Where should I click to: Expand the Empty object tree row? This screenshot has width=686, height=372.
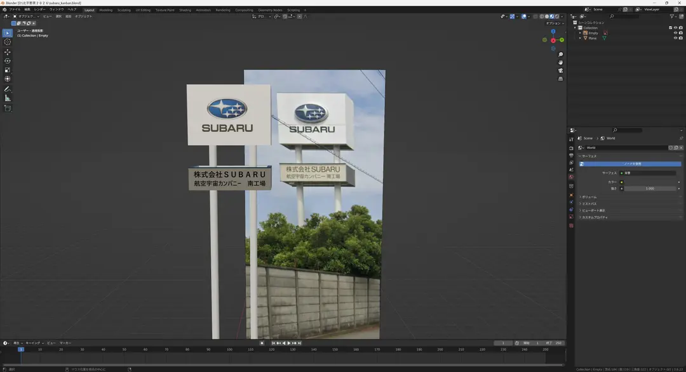tap(581, 33)
